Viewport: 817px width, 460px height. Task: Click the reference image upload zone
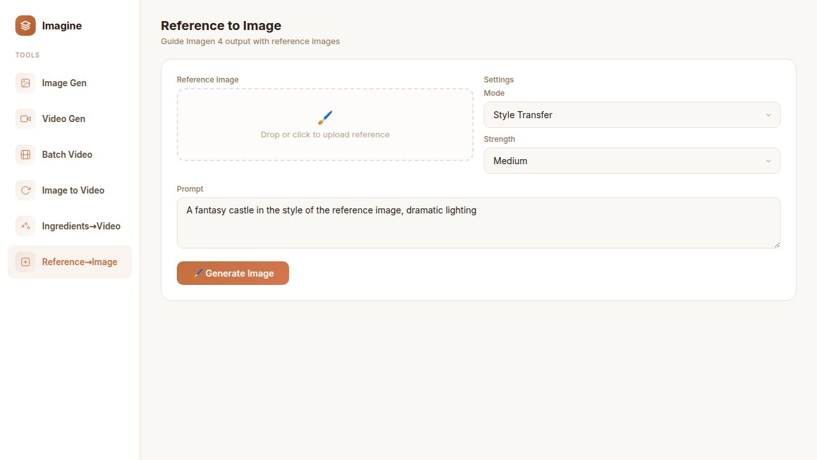click(x=325, y=125)
